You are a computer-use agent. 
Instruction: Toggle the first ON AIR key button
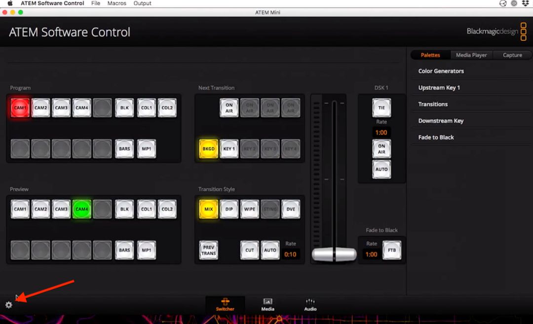click(x=229, y=108)
